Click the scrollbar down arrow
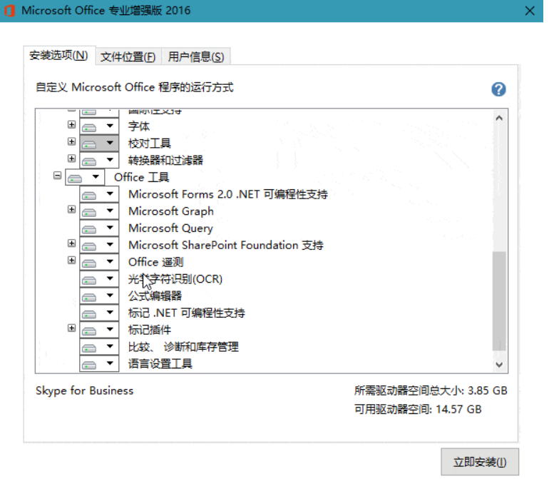Screen dimensions: 554x479 coord(499,364)
